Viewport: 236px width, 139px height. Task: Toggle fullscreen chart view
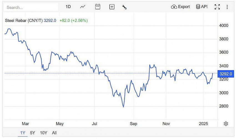coord(217,7)
